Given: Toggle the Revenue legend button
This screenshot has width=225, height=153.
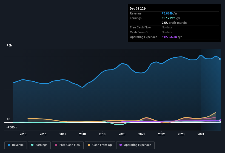Looking at the screenshot, I should coord(16,145).
